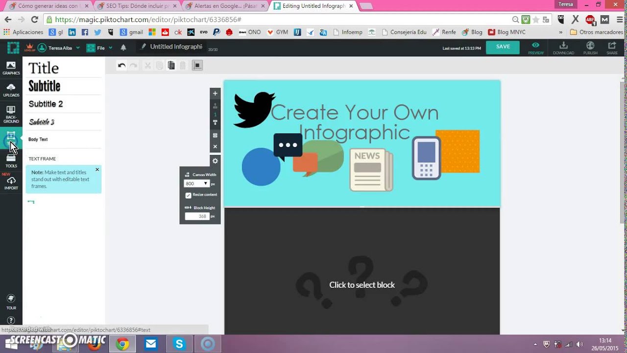Viewport: 627px width, 353px height.
Task: Clone the current block
Action: (x=215, y=135)
